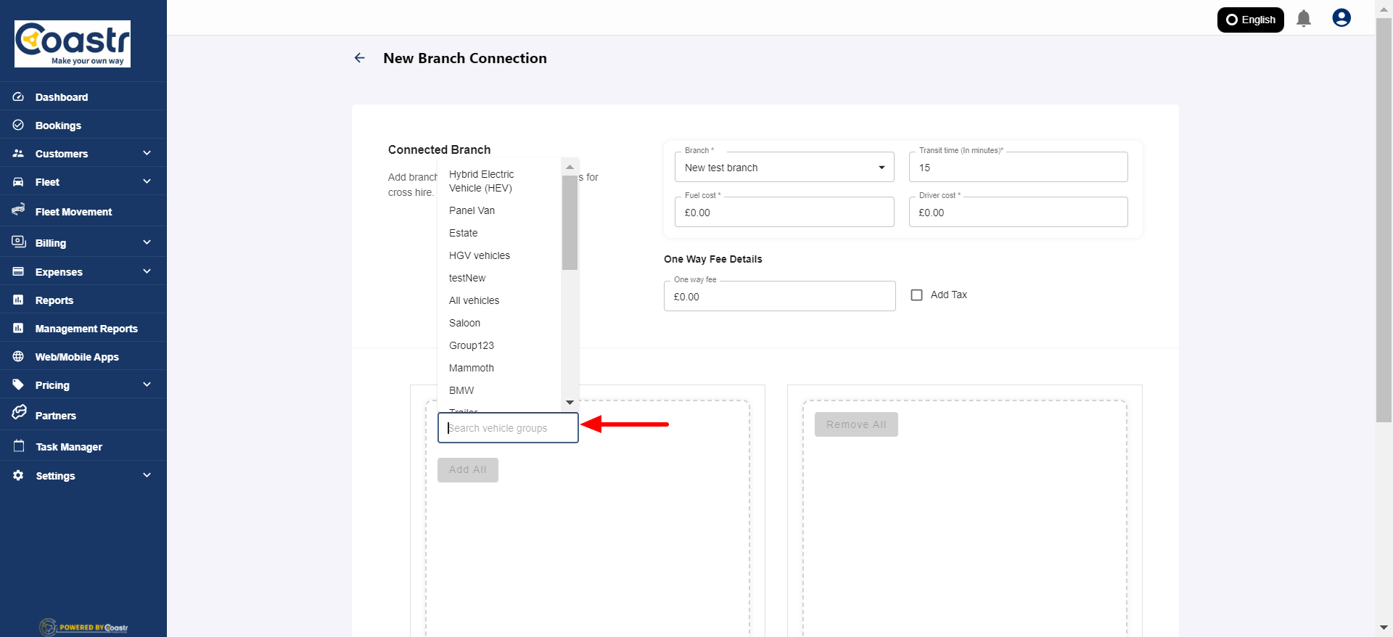The width and height of the screenshot is (1393, 637).
Task: Click the Dashboard gauge icon in sidebar
Action: pyautogui.click(x=18, y=96)
